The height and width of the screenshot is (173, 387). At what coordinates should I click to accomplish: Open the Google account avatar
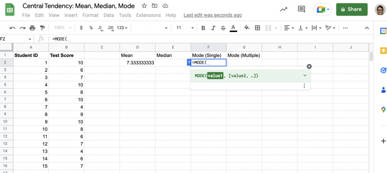(380, 10)
